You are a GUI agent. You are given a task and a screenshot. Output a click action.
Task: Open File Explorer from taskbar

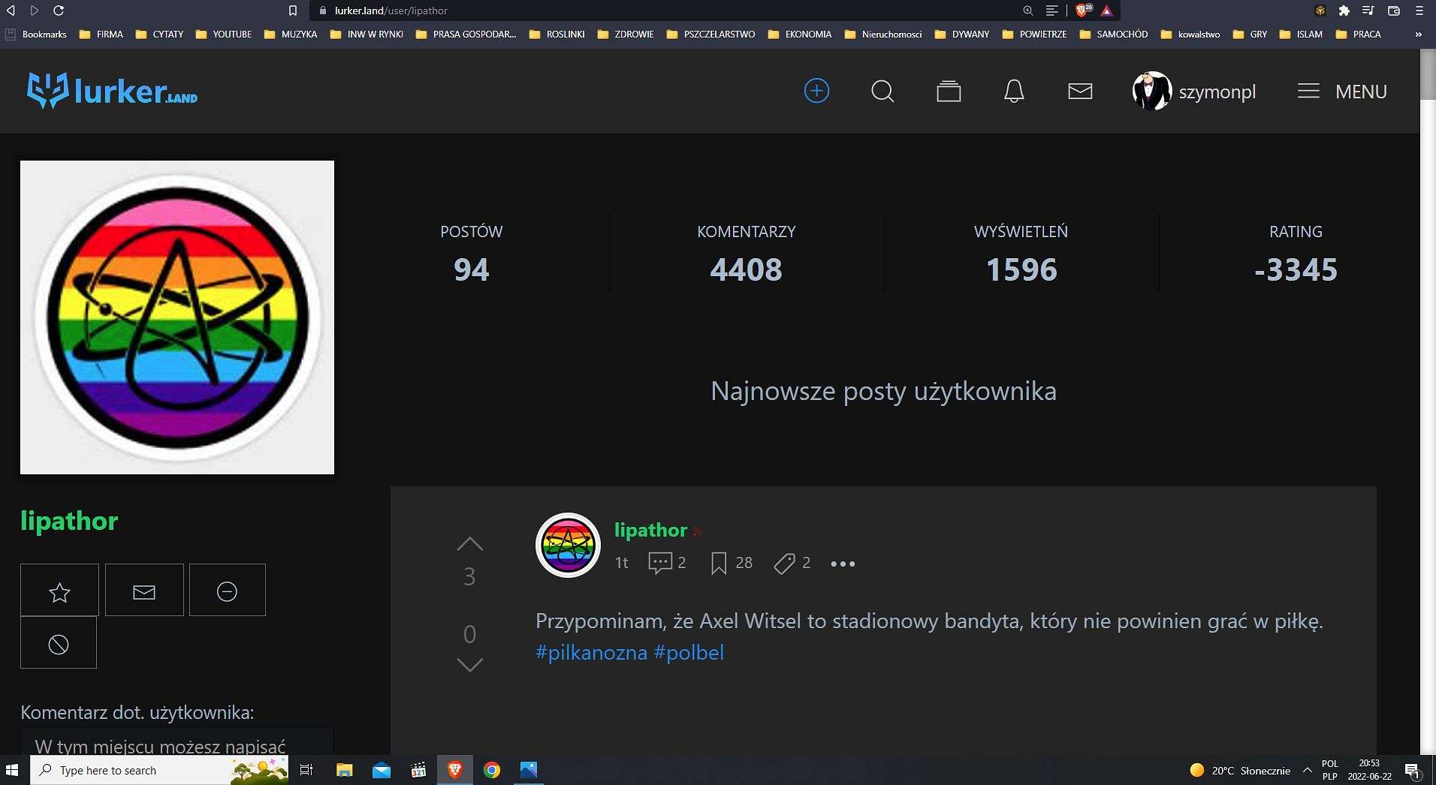pos(344,770)
